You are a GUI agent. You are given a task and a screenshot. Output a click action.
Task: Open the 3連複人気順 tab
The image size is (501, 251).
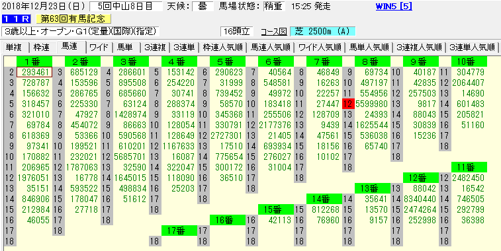[x=419, y=48]
